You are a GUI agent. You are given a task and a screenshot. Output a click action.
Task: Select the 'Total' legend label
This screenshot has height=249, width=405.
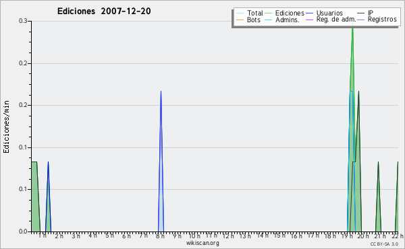pos(255,13)
